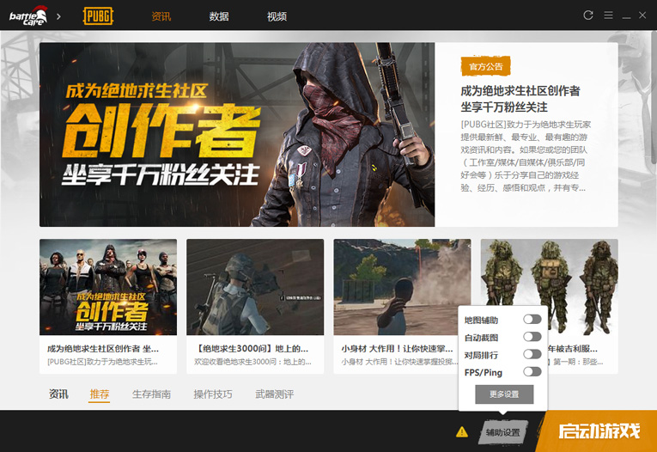Click card title 成为绝地求生社区创作者 坐...
Image resolution: width=657 pixels, height=452 pixels.
(x=103, y=348)
